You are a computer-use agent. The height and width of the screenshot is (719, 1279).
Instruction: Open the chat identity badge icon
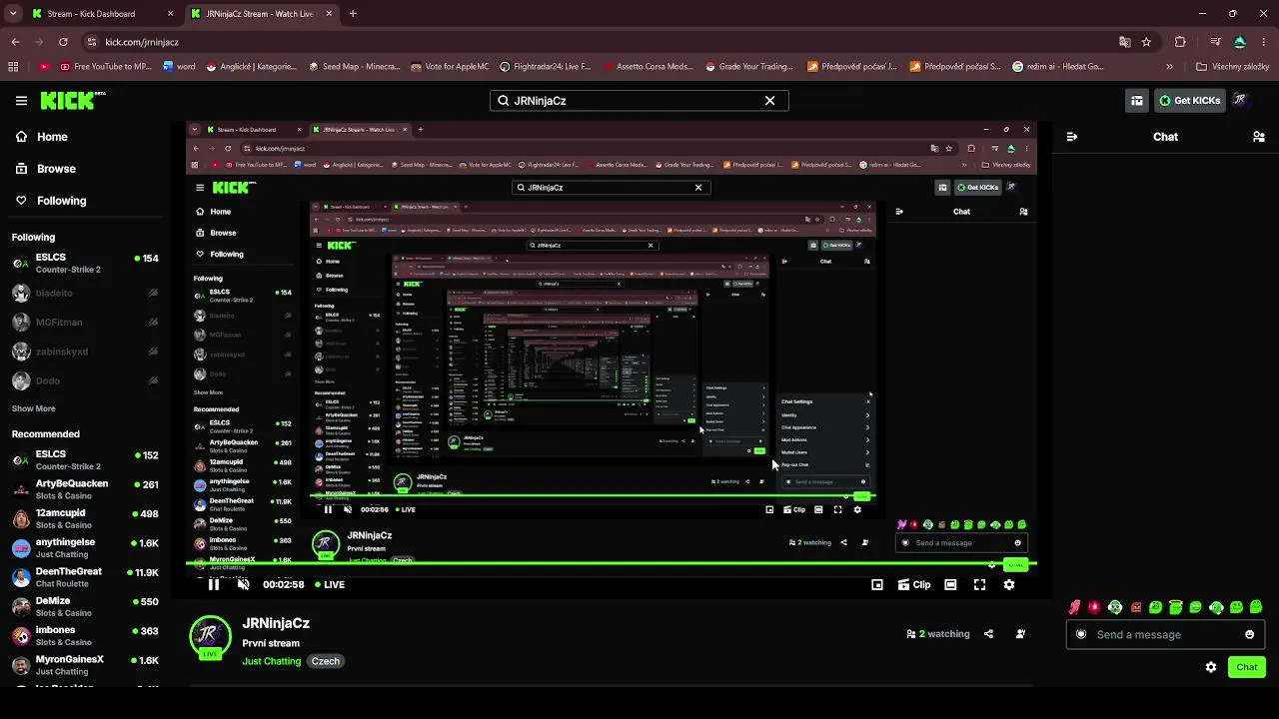coord(1081,635)
